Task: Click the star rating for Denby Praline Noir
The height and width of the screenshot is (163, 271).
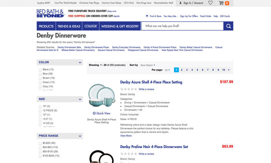Action: pos(128,154)
